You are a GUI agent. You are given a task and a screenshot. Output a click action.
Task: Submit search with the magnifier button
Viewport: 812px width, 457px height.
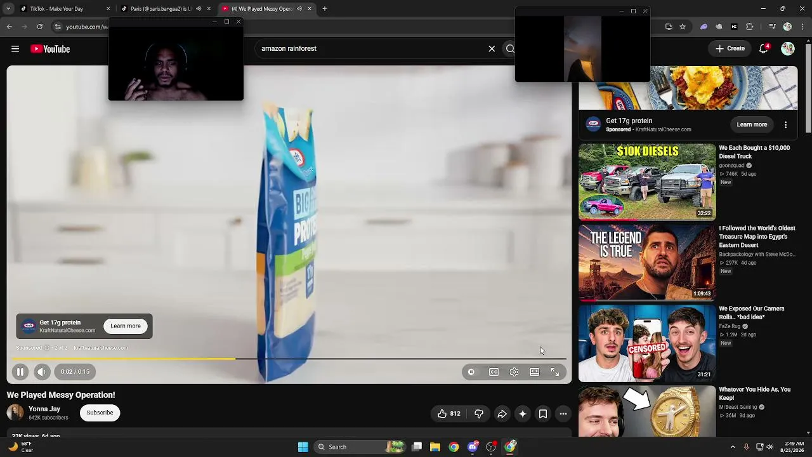pyautogui.click(x=509, y=48)
